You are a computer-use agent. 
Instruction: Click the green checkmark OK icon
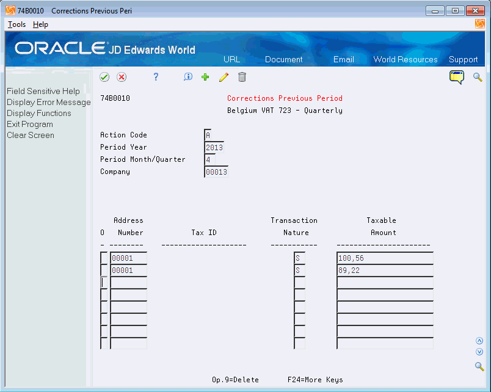[104, 77]
